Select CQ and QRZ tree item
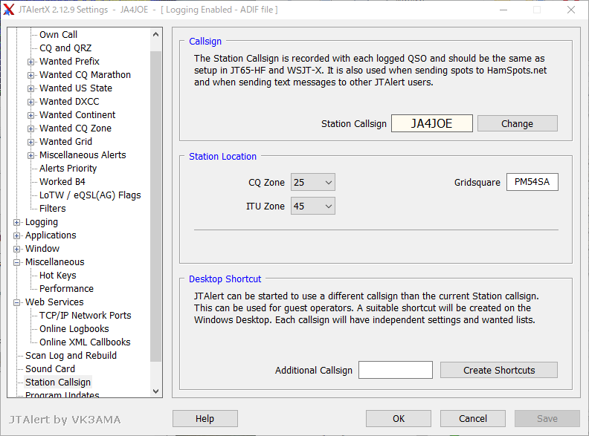 click(x=65, y=48)
